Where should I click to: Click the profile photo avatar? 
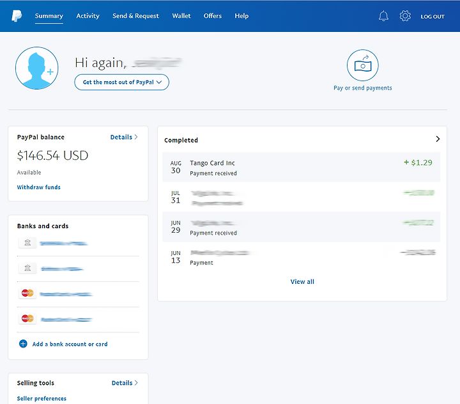point(36,68)
